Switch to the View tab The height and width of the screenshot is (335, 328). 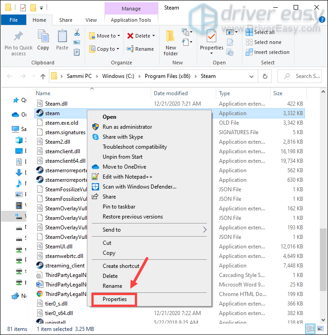click(91, 20)
